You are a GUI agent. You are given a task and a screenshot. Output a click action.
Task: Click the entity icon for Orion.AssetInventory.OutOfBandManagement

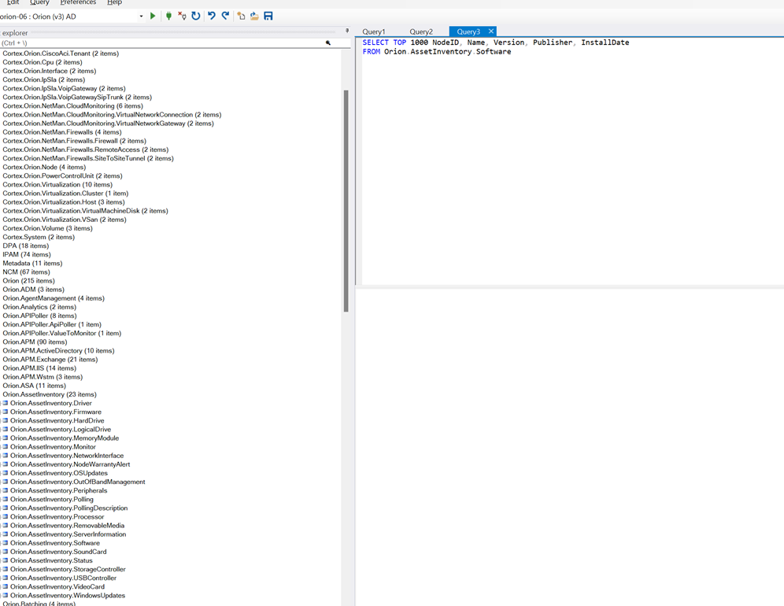tap(5, 482)
